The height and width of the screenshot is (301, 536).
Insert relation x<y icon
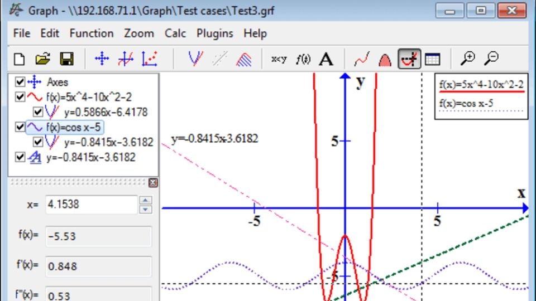[279, 59]
